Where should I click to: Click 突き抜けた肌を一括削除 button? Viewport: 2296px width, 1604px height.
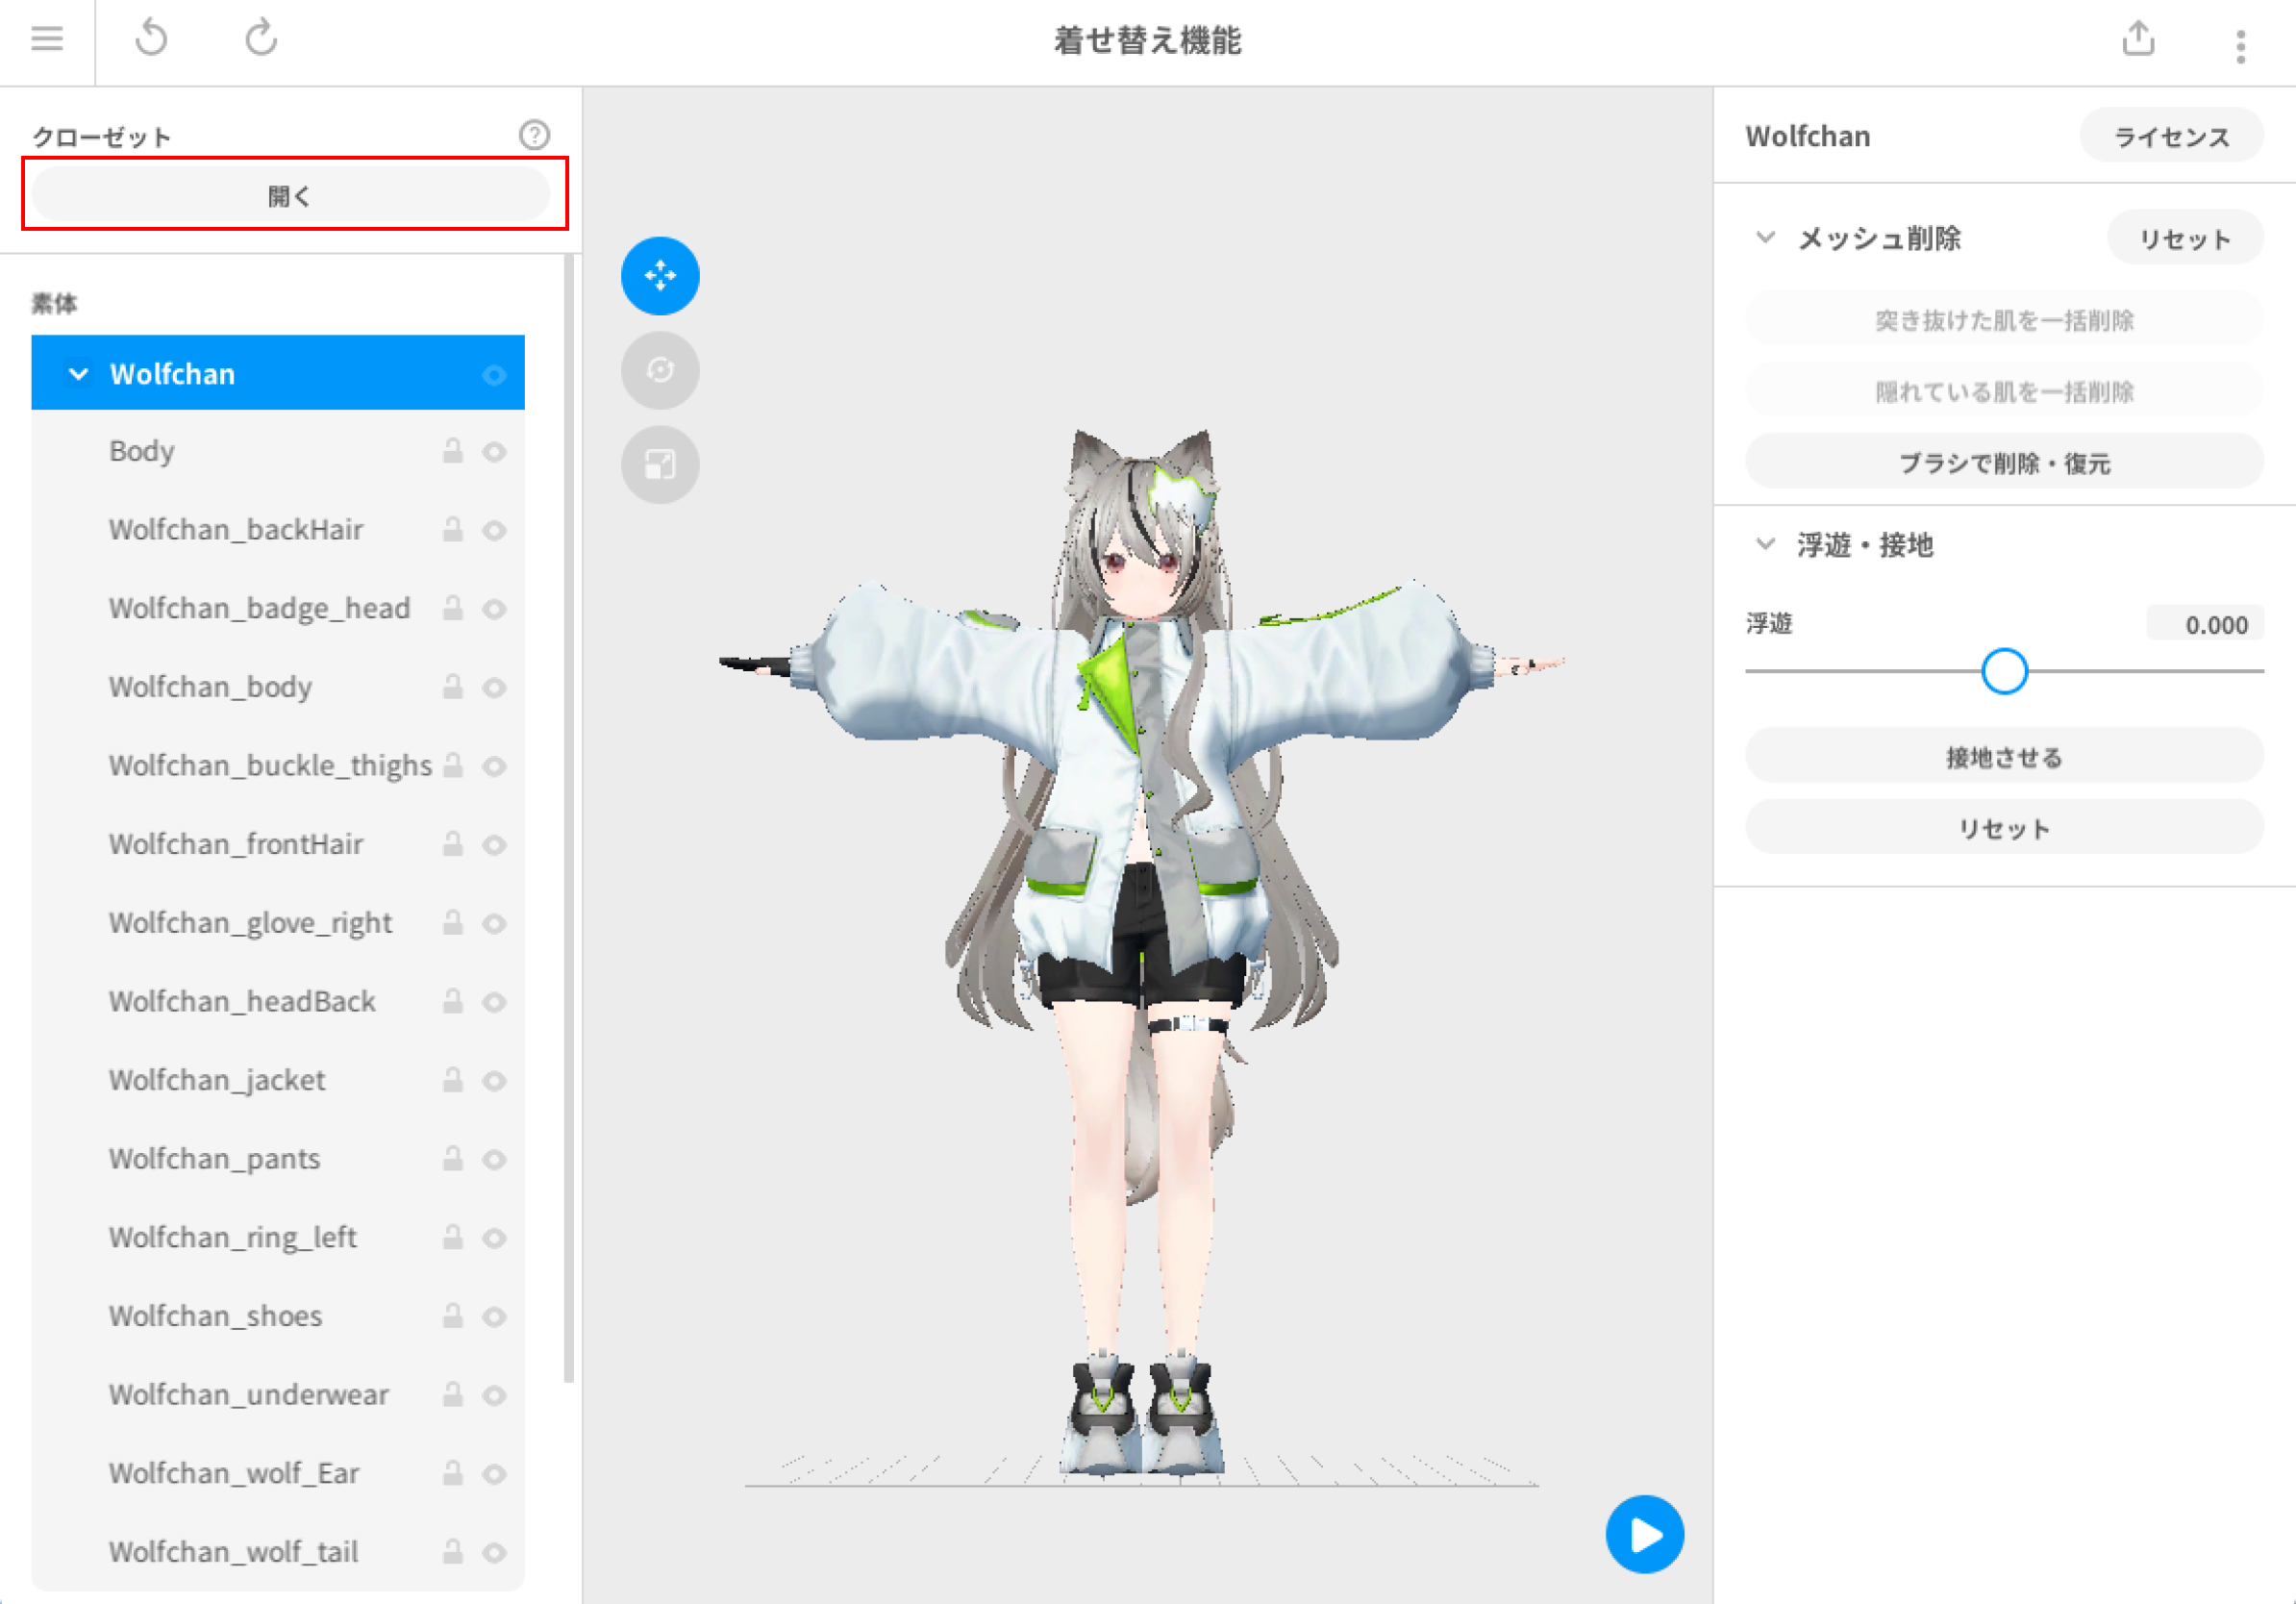pos(2004,319)
